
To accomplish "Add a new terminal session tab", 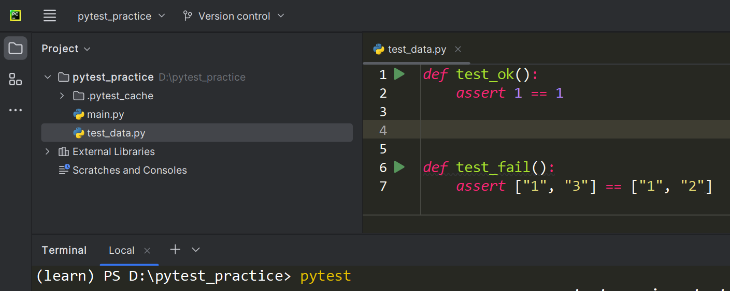I will click(x=175, y=250).
